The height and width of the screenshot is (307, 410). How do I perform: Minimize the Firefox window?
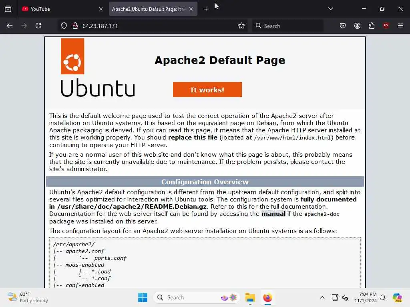click(364, 9)
